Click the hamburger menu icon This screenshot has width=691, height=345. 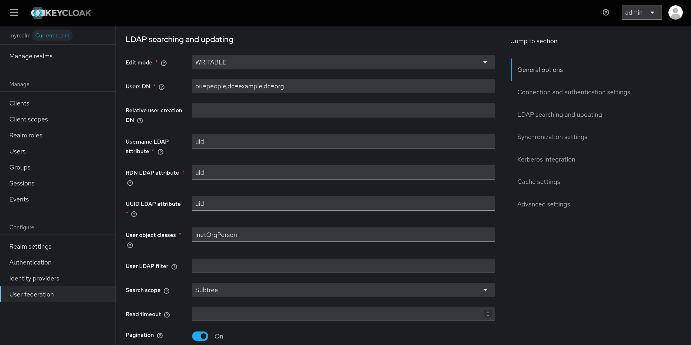(x=14, y=12)
